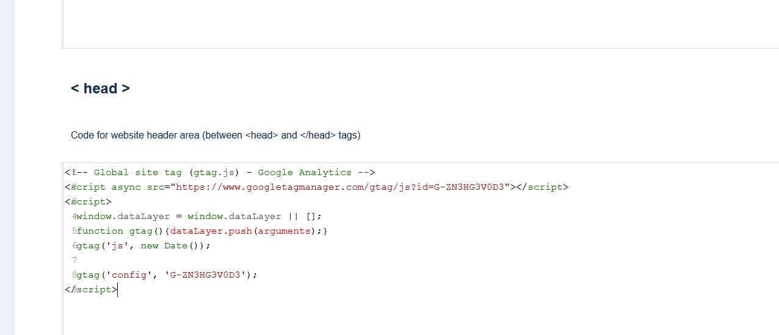Click the '< head >' section heading
Screen dimensions: 779x335
point(100,88)
